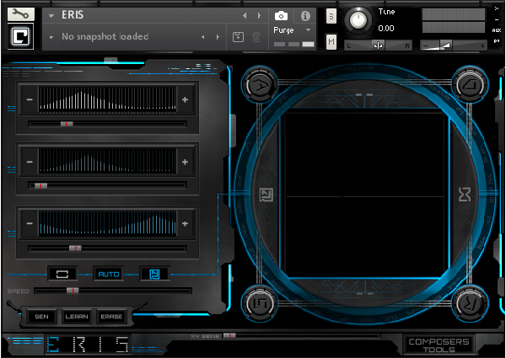
Task: Click the bottom-right XY pad corner knob
Action: tap(471, 303)
